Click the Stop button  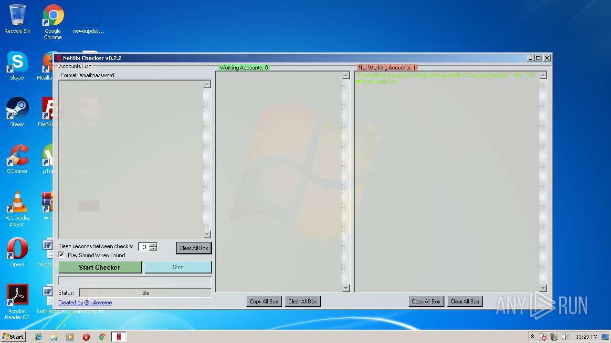(178, 267)
